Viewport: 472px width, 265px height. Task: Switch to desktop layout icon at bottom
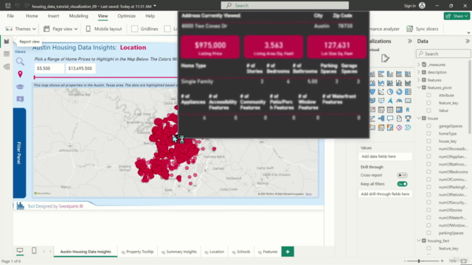[20, 250]
